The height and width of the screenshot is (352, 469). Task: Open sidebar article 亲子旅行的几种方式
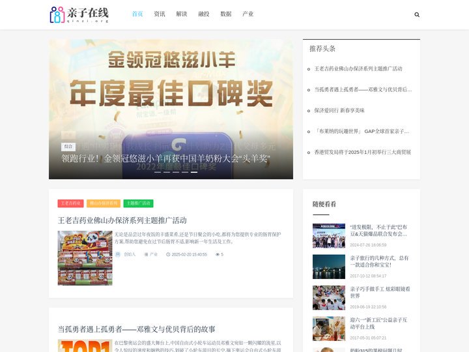(x=379, y=261)
